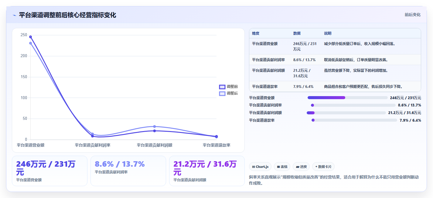Click the lightning icon beside the page title
433x198 pixels.
point(14,15)
